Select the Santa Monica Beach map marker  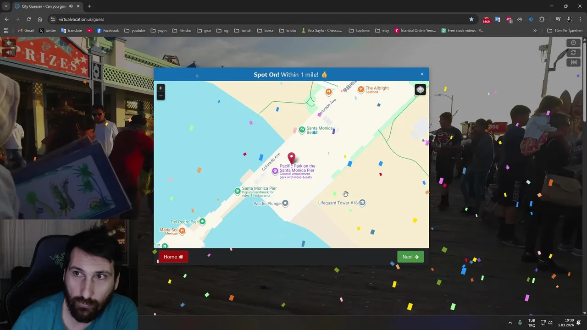tap(302, 130)
